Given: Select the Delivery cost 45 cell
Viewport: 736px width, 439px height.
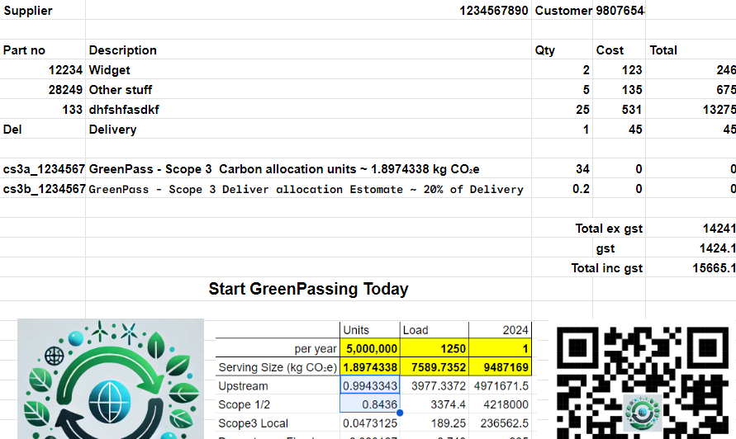Looking at the screenshot, I should coord(620,129).
